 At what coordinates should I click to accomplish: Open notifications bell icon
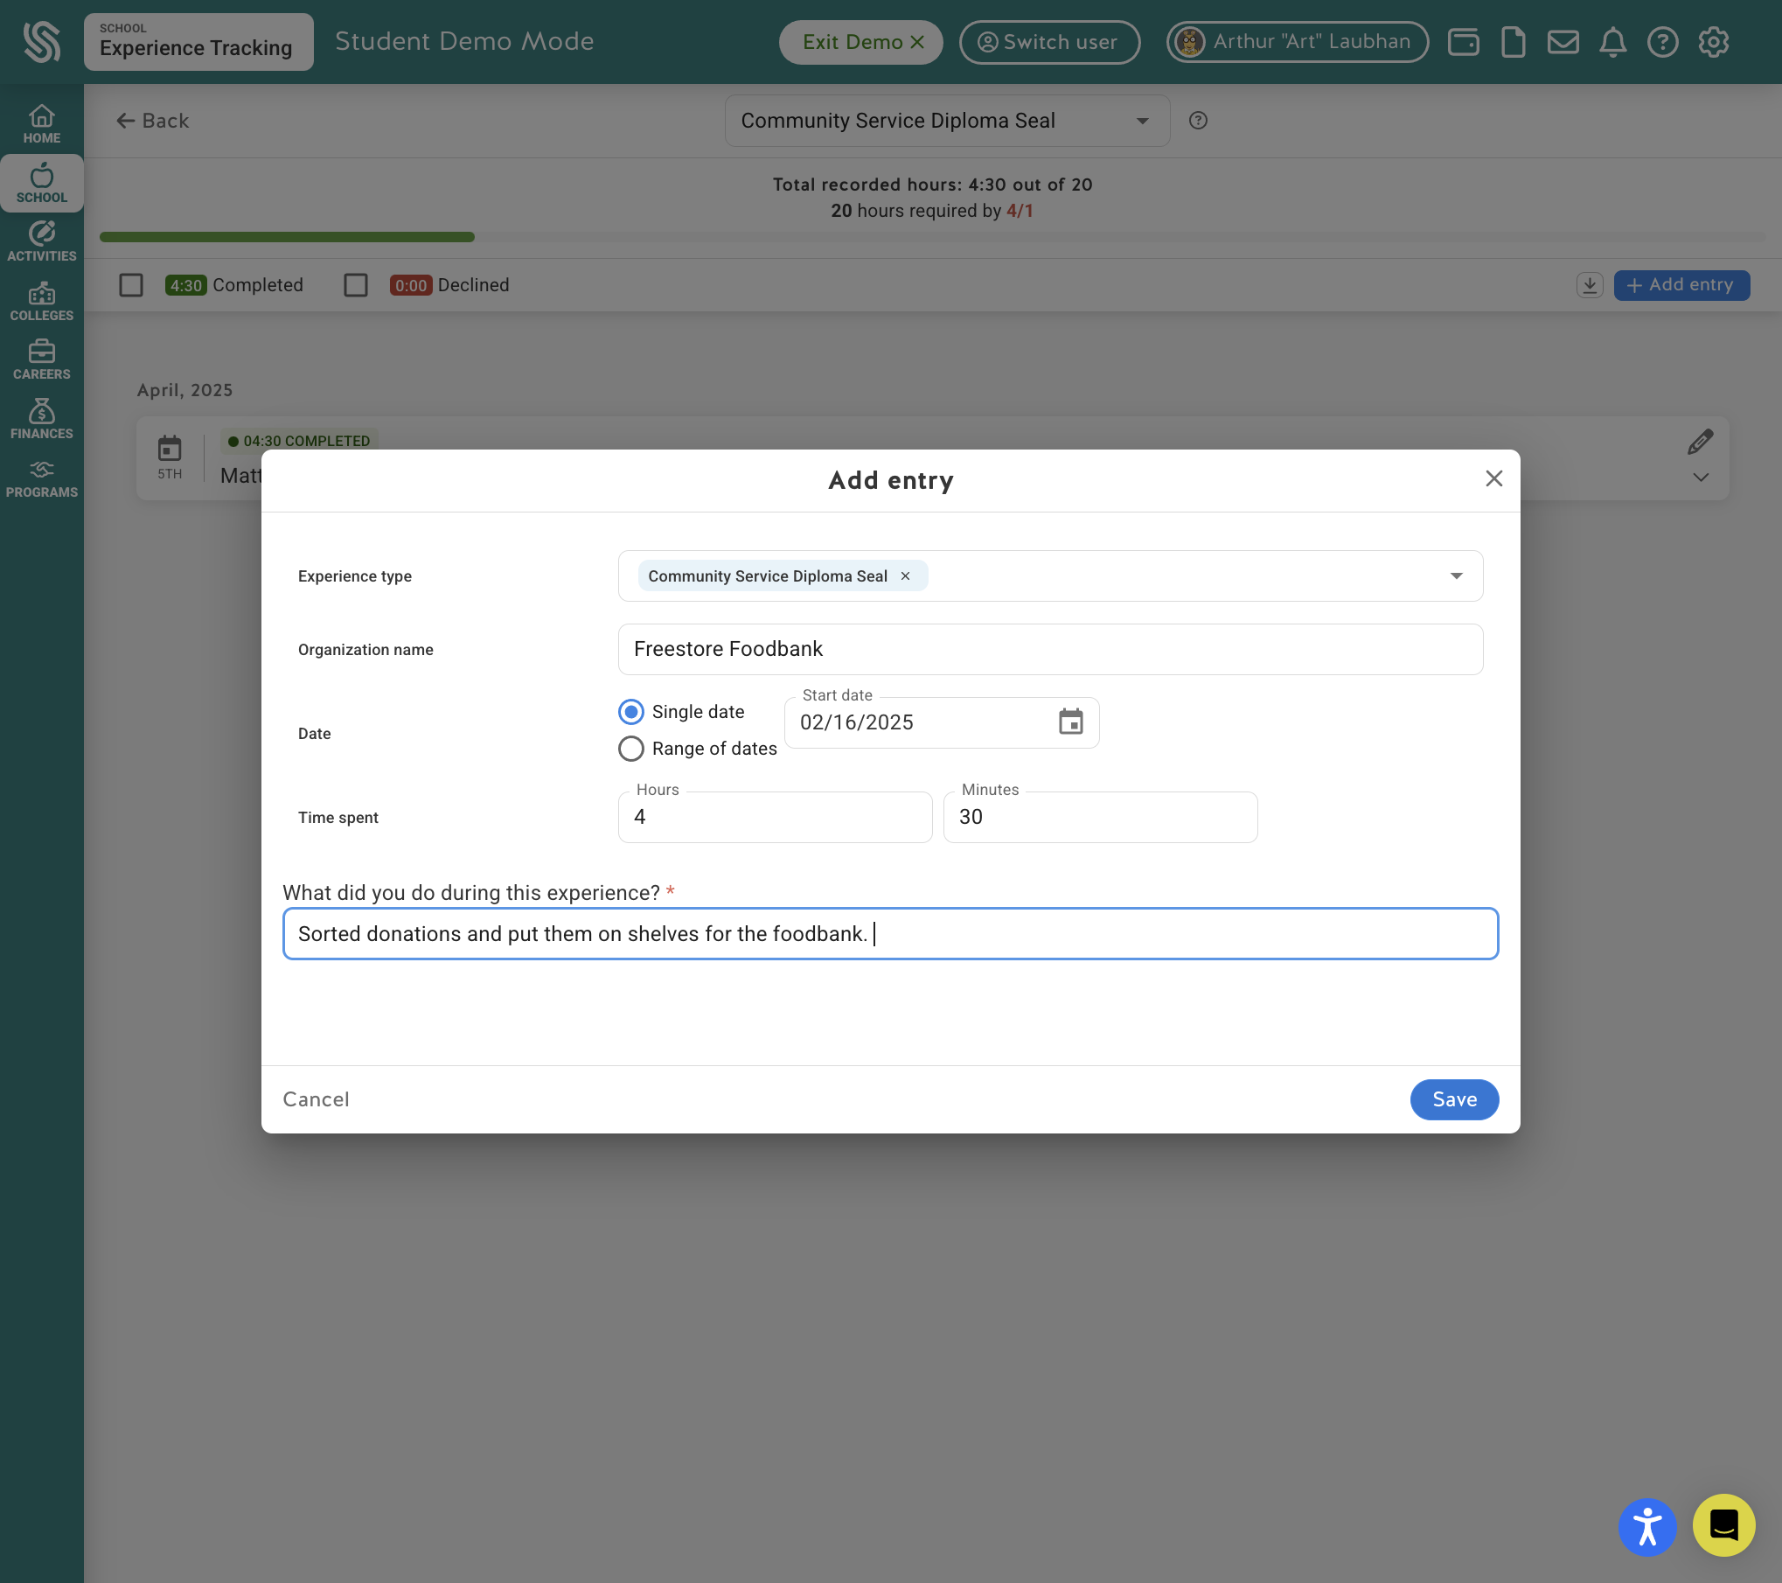1612,42
